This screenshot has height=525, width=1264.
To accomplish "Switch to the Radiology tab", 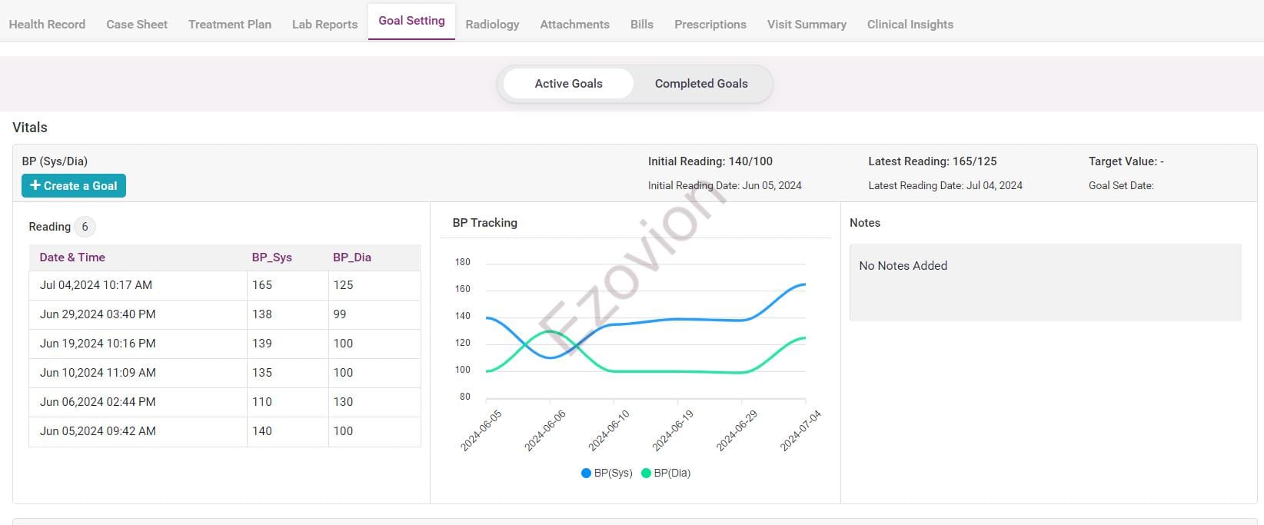I will (x=492, y=25).
